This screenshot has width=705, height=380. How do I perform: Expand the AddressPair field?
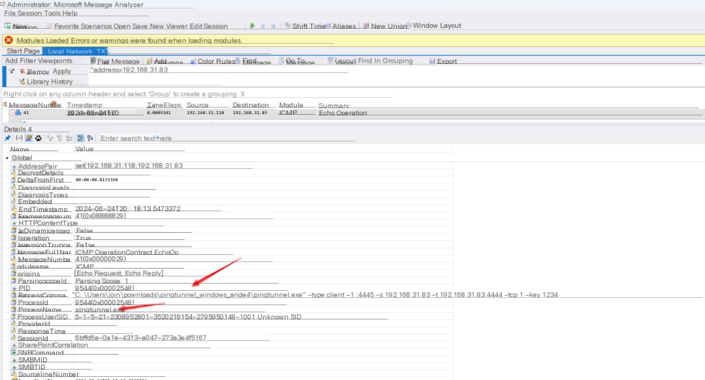coord(14,167)
